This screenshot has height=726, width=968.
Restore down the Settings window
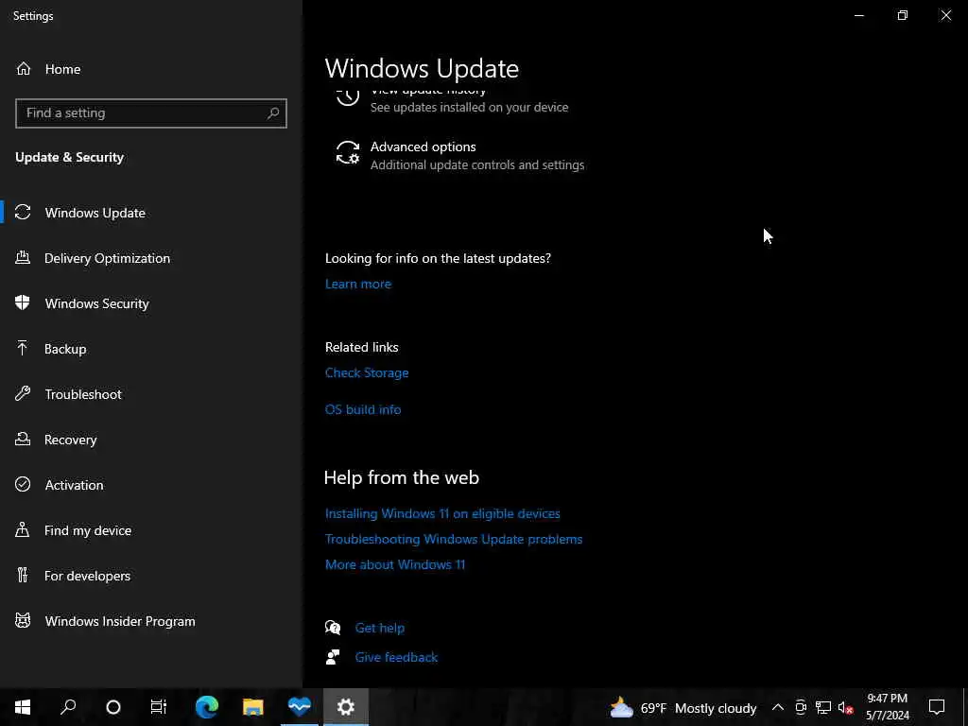point(903,15)
